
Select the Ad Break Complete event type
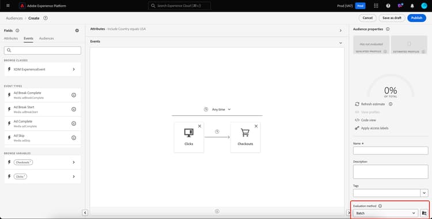(43, 95)
